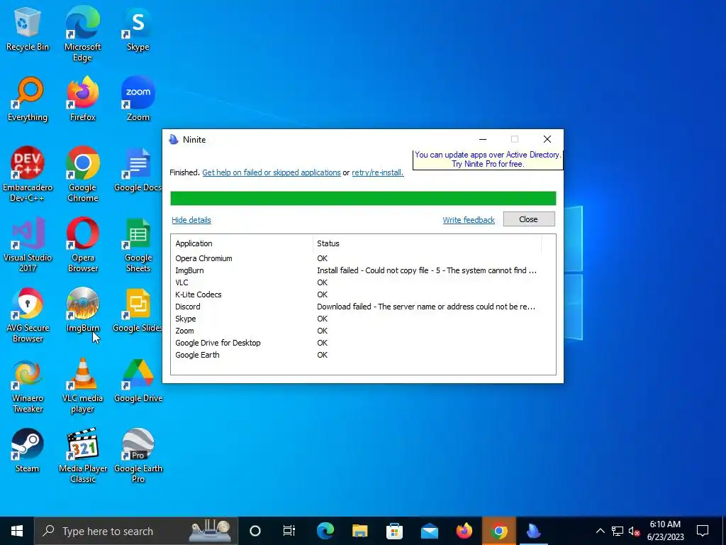Select the Discord row in Ninite list
The image size is (726, 545).
[363, 307]
